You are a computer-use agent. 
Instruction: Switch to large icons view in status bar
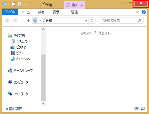pos(142,109)
